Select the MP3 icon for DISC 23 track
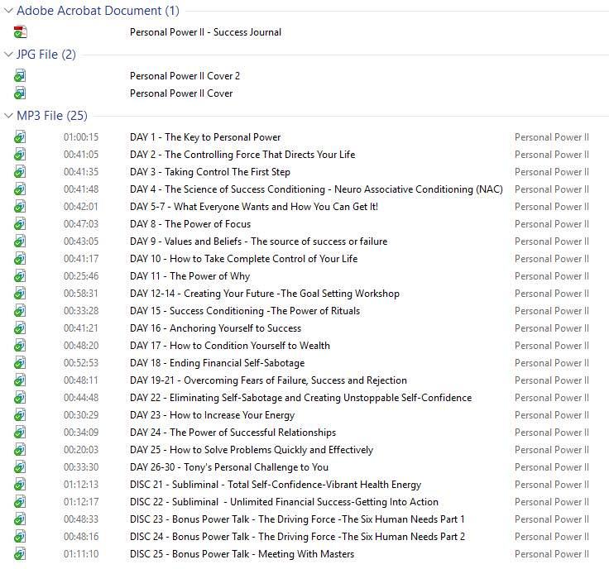Viewport: 609px width, 569px height. pyautogui.click(x=20, y=519)
